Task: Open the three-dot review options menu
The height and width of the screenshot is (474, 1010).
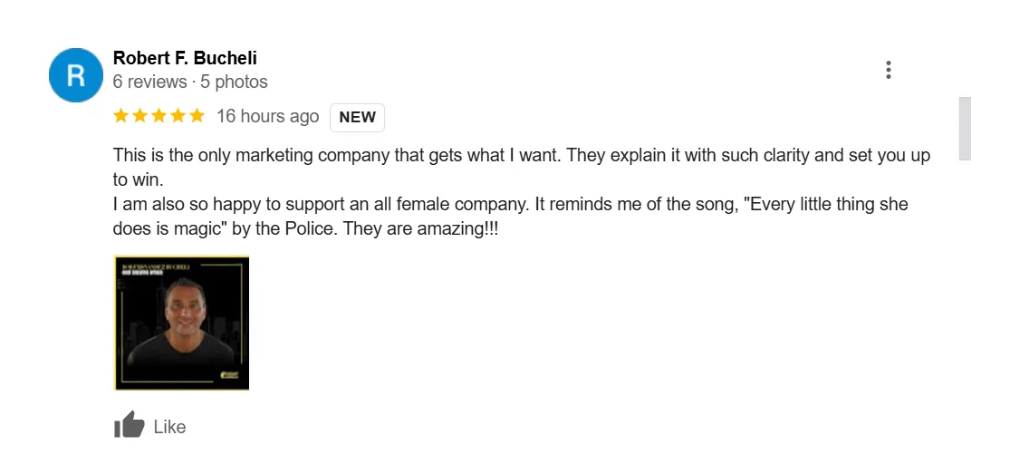Action: coord(889,70)
